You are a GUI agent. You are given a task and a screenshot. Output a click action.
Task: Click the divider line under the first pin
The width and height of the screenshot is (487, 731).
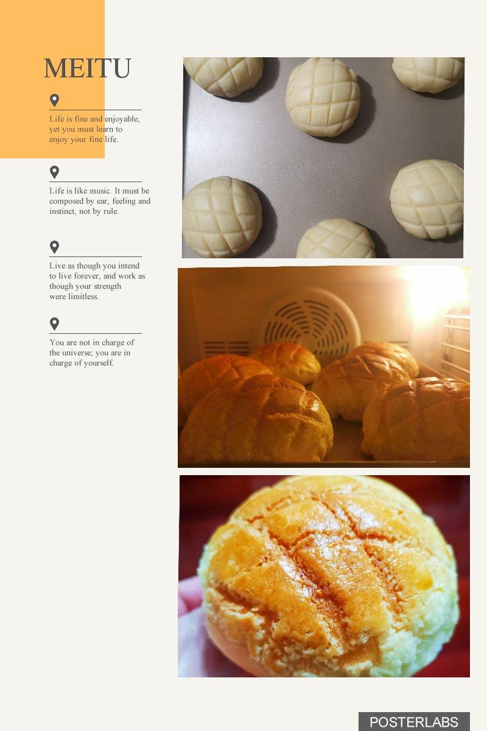click(96, 110)
